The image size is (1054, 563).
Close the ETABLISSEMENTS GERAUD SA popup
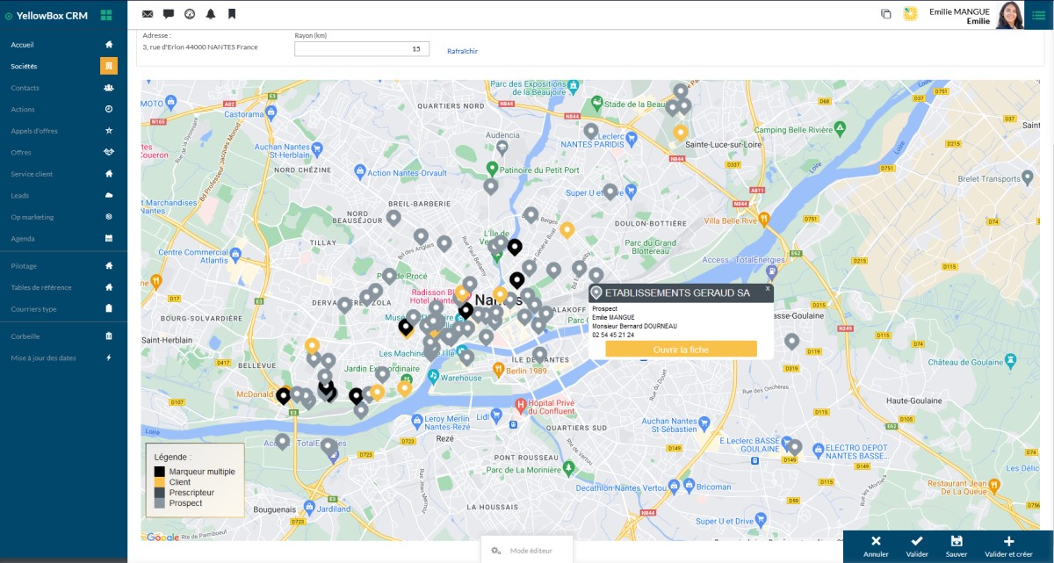coord(767,287)
